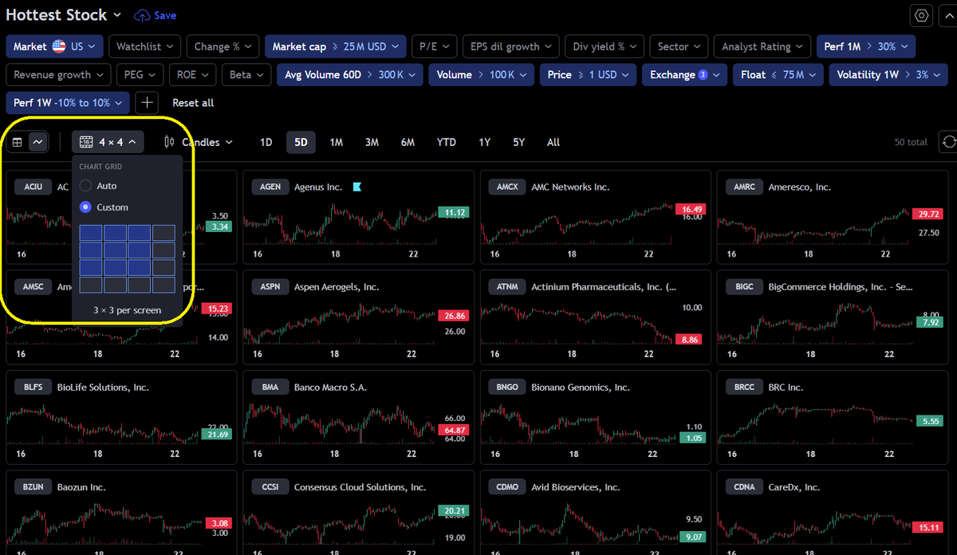Open the Perf 1M filter
The width and height of the screenshot is (957, 555).
coord(865,46)
